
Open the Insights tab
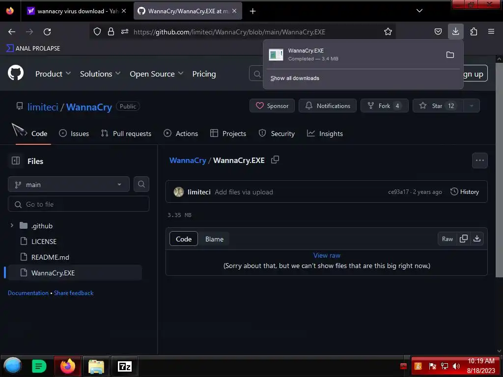point(325,134)
